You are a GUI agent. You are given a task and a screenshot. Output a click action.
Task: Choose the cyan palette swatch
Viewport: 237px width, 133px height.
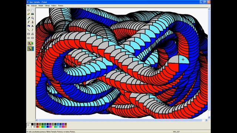[x=45, y=127]
